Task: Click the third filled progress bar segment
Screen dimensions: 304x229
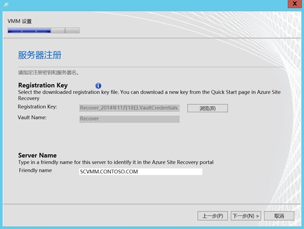Action: point(43,30)
